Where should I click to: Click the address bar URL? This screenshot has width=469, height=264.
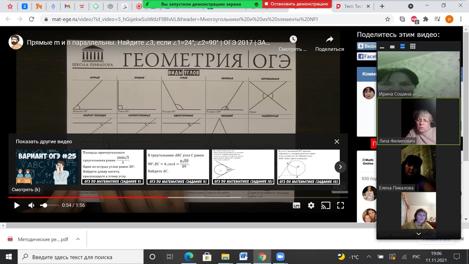185,19
